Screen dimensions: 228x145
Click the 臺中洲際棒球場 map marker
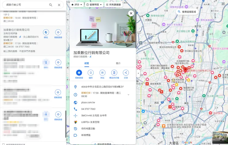[x=177, y=42]
